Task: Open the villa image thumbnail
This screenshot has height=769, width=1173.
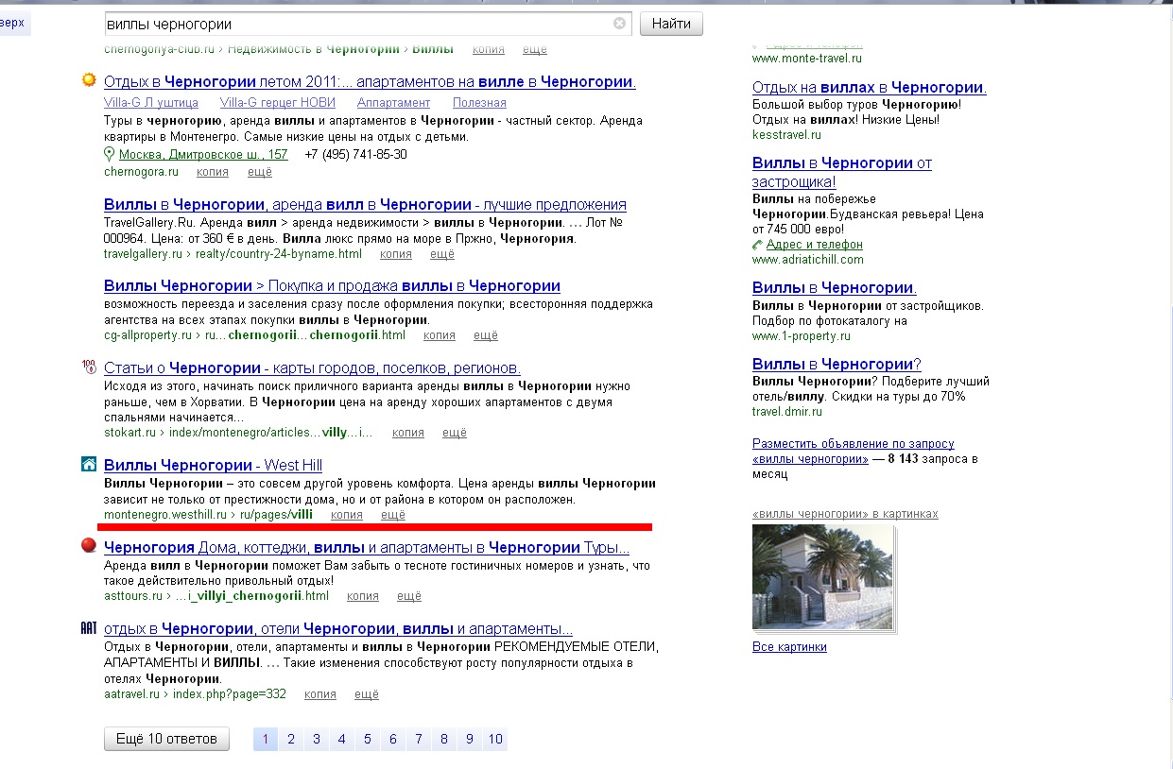Action: (x=822, y=577)
